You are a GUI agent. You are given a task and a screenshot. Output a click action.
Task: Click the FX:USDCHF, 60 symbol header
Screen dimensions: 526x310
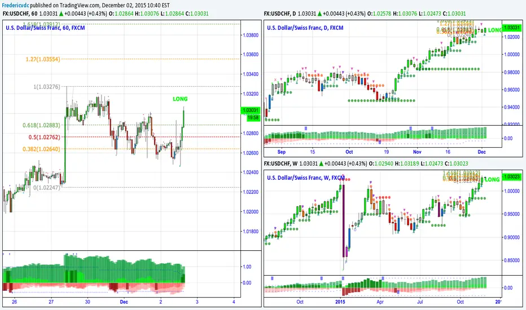pyautogui.click(x=20, y=14)
